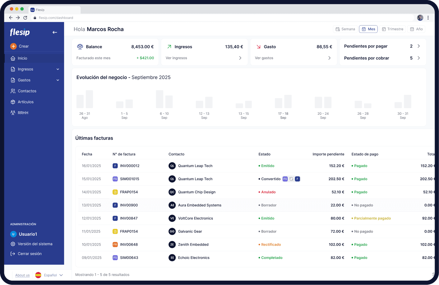Click the browser reload icon
The image size is (439, 285).
25,18
